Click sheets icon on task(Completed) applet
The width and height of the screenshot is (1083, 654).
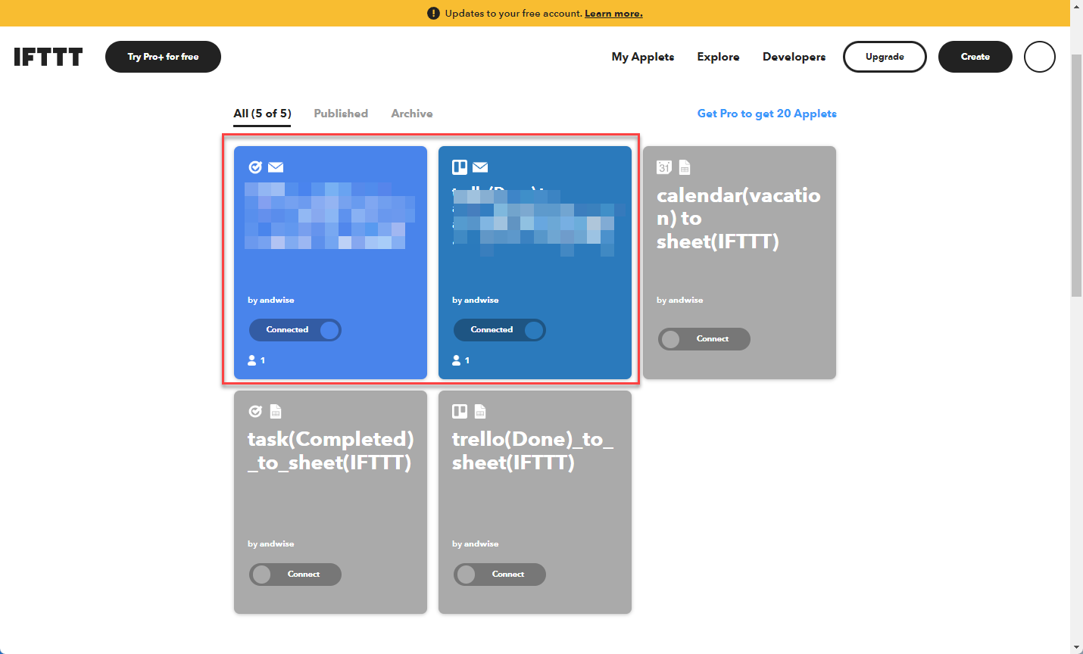click(276, 411)
